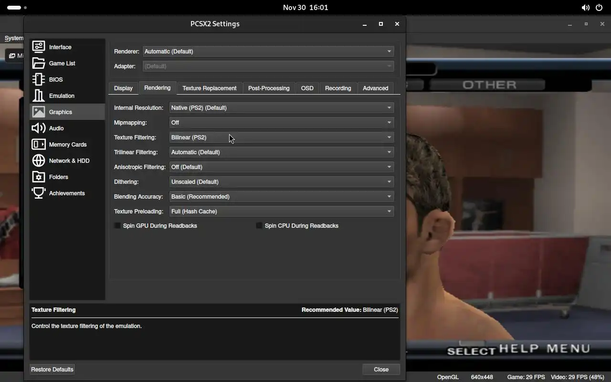Viewport: 611px width, 382px height.
Task: Open Trilinear Filtering dropdown
Action: click(x=282, y=152)
